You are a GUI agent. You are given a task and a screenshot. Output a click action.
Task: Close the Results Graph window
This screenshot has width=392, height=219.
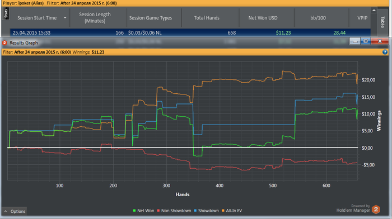380,41
